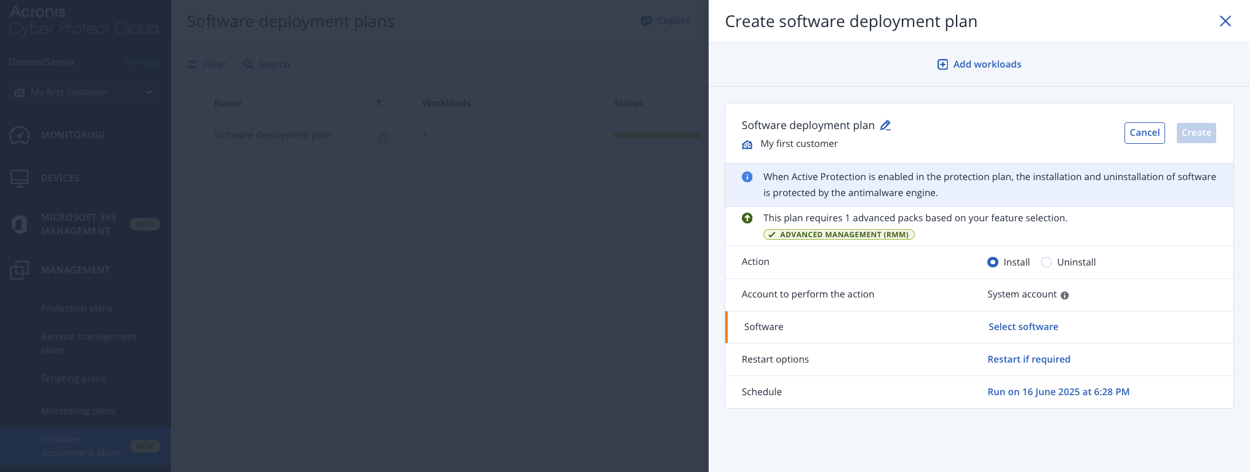Click the Software deployment plan row name
The width and height of the screenshot is (1250, 472).
272,135
